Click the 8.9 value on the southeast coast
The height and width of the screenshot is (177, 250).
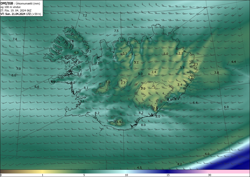[169, 100]
